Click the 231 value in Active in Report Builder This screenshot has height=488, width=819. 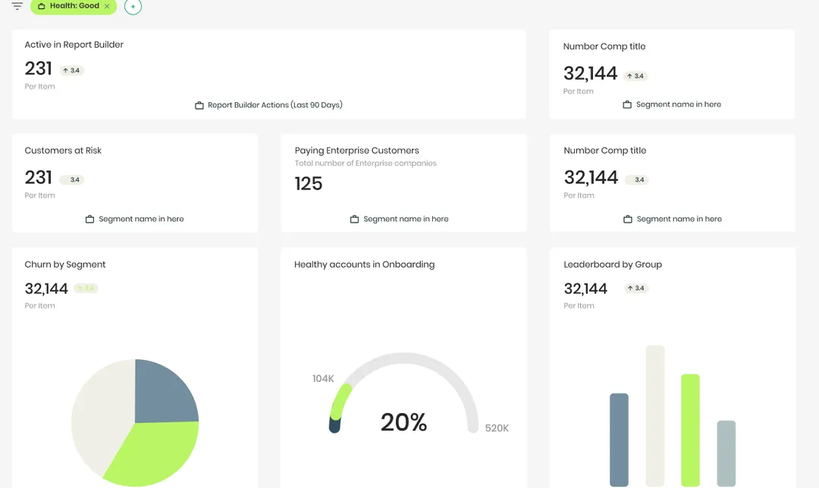[38, 68]
